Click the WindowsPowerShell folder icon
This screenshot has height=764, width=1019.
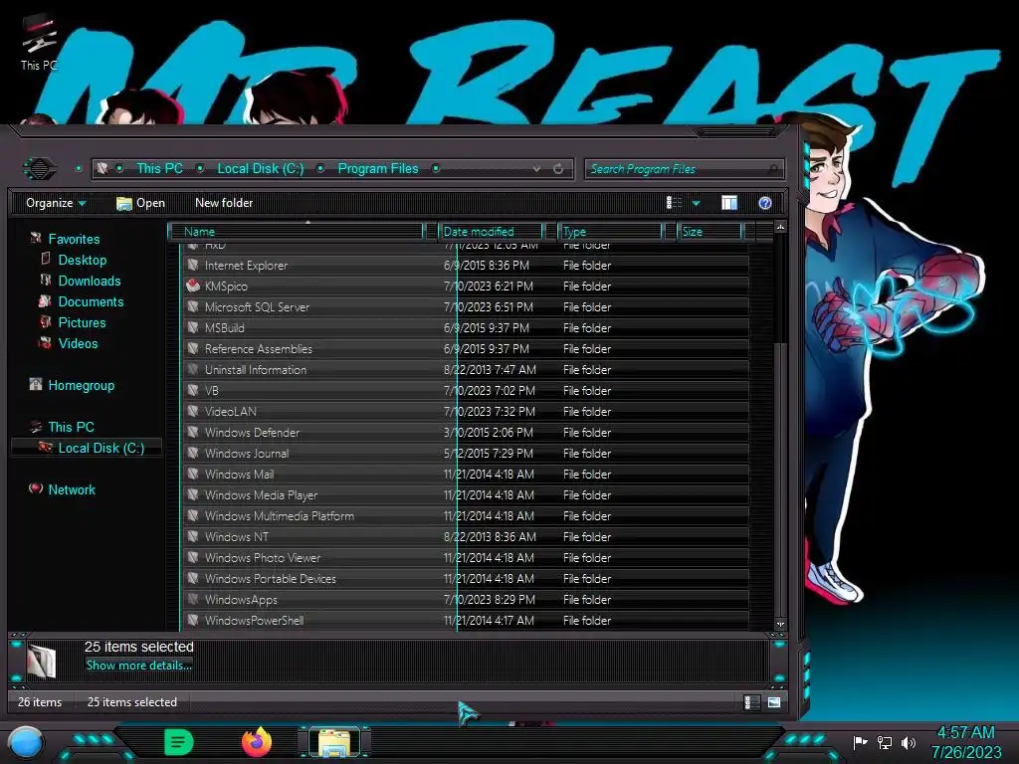(193, 620)
